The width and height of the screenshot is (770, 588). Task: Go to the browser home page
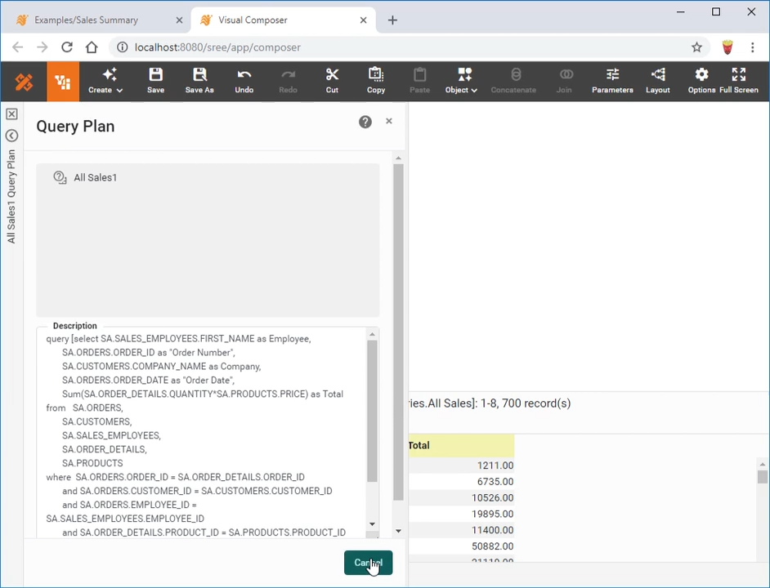tap(92, 47)
